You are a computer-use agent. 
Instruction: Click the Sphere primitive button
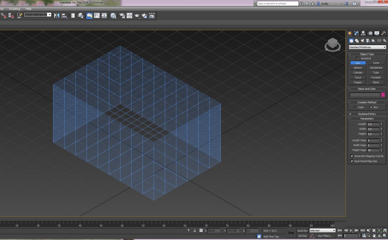tap(358, 68)
